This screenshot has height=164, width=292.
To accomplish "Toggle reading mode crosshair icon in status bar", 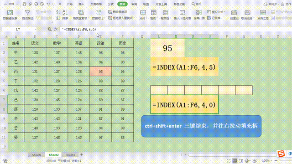I will point(247,161).
